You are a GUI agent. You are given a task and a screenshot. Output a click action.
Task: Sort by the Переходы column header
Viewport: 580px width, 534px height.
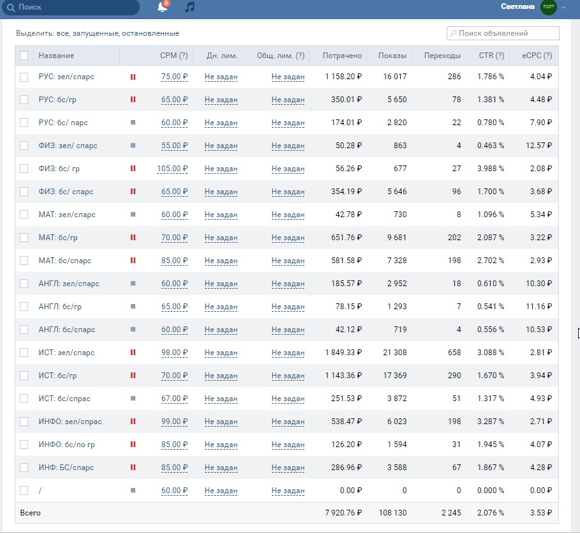[x=442, y=56]
